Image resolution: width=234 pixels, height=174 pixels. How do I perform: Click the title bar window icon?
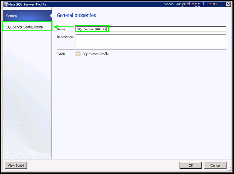pyautogui.click(x=5, y=4)
